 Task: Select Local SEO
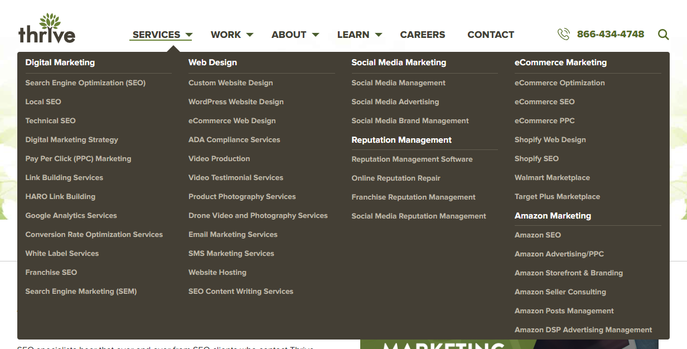point(43,102)
